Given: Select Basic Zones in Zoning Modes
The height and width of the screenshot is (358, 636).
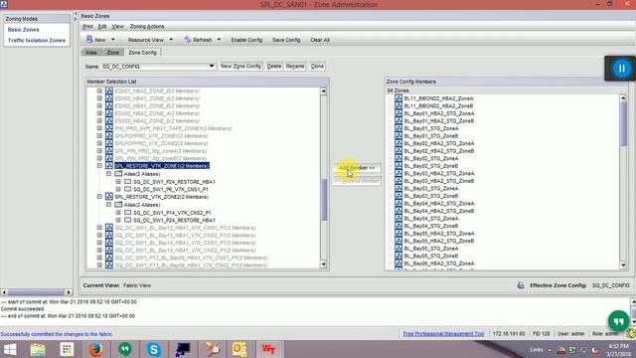Looking at the screenshot, I should point(24,30).
